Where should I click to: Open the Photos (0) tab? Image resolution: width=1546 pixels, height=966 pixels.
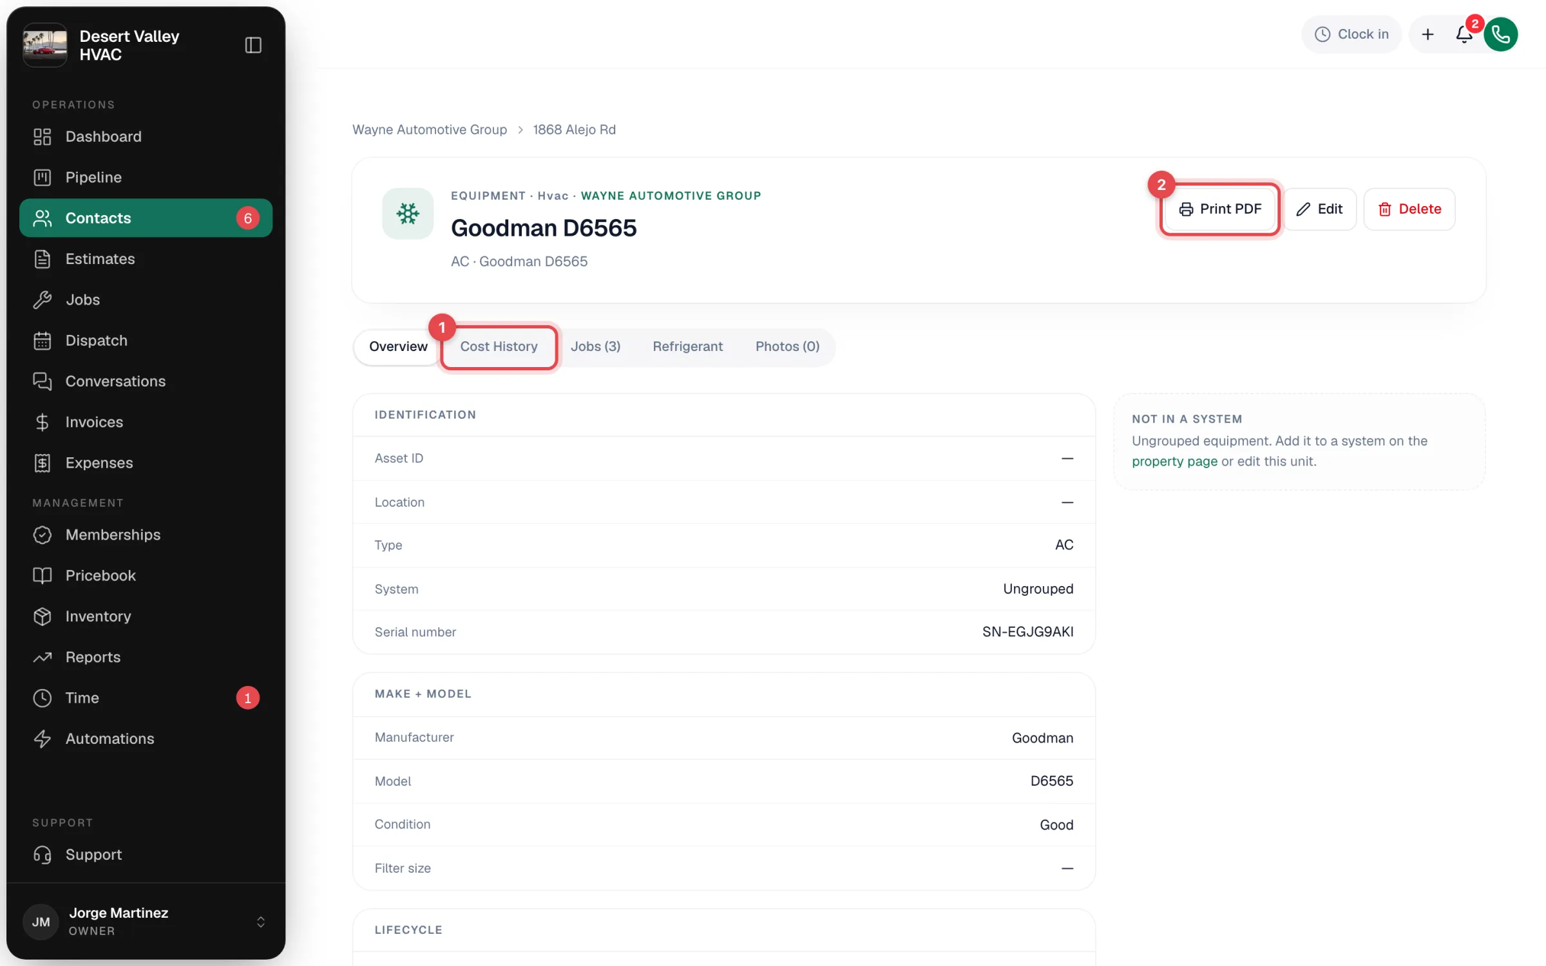(x=787, y=347)
